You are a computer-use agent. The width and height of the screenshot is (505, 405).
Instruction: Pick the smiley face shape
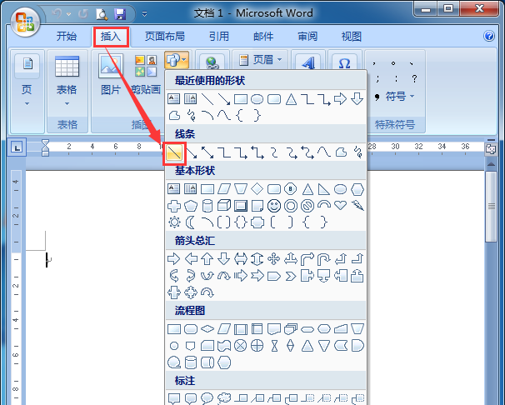click(x=274, y=205)
